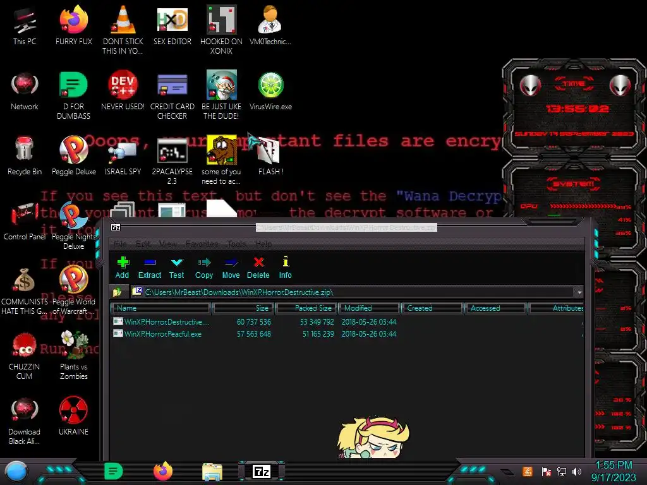Viewport: 647px width, 485px height.
Task: Select CHUZZIN desktop icon
Action: pyautogui.click(x=25, y=356)
